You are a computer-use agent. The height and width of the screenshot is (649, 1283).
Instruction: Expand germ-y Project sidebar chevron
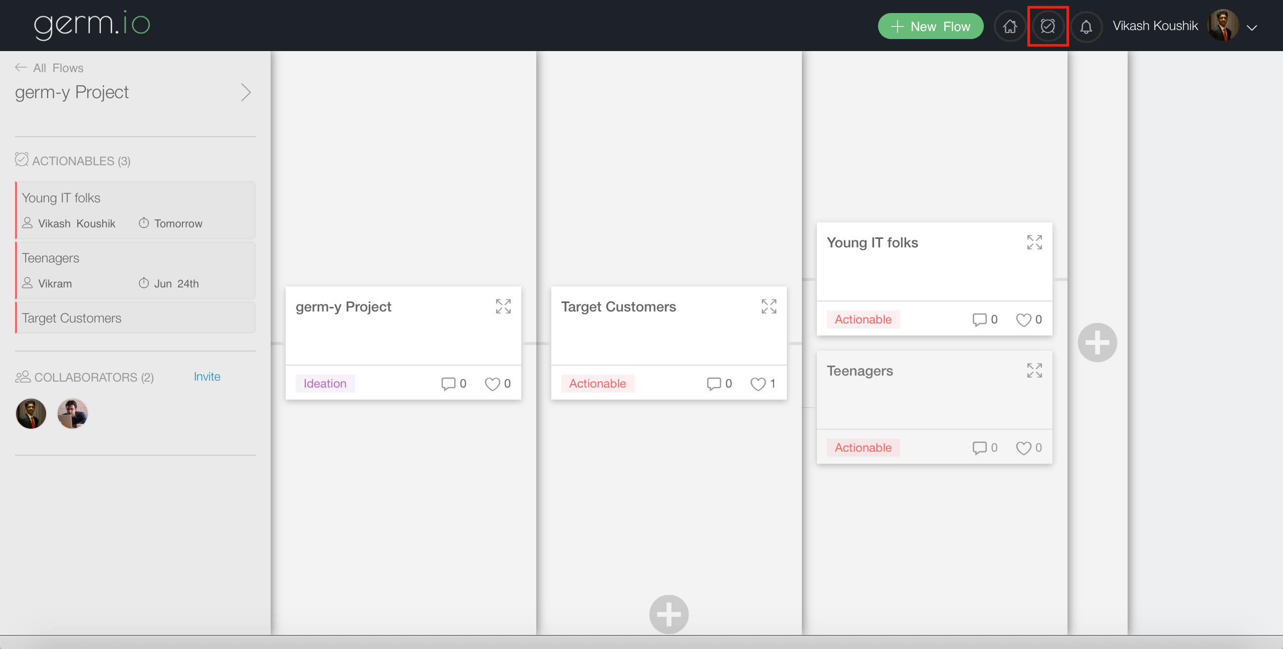246,92
